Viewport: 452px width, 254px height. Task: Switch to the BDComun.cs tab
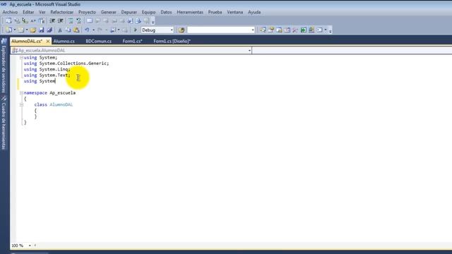pos(99,41)
